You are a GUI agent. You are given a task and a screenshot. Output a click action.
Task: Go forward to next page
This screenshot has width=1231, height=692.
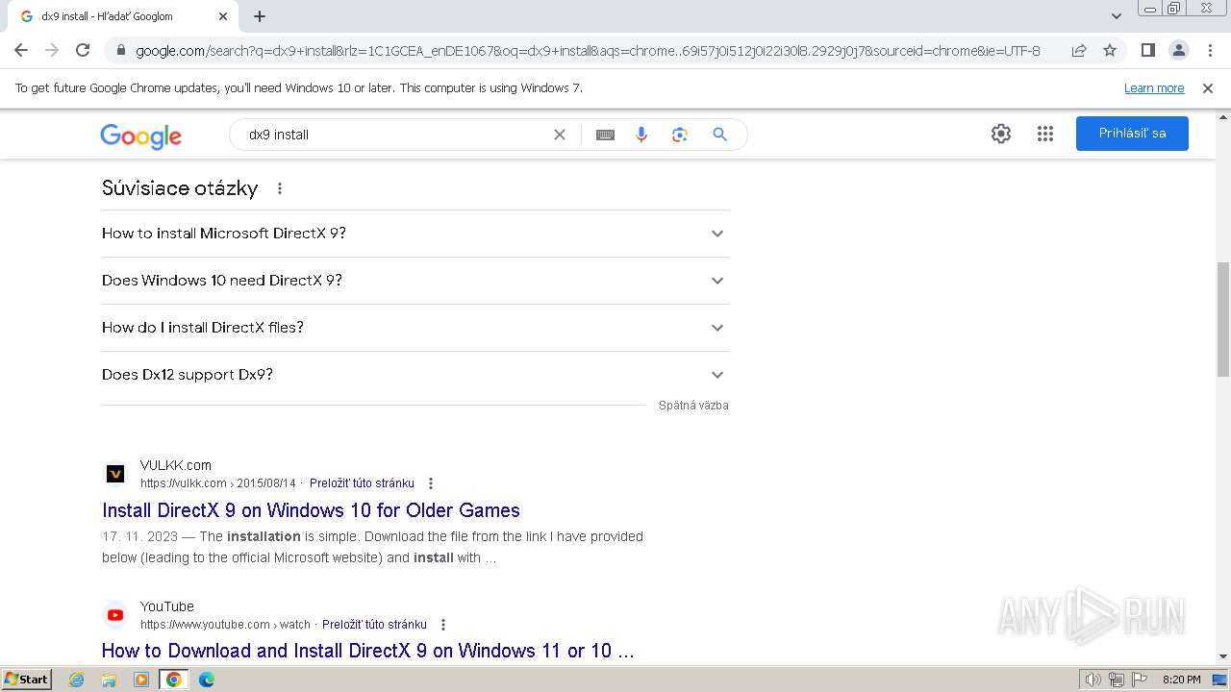click(52, 50)
